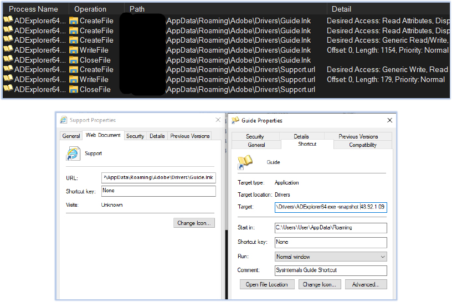452x302 pixels.
Task: Open the Security tab in Support Properties
Action: [x=135, y=136]
